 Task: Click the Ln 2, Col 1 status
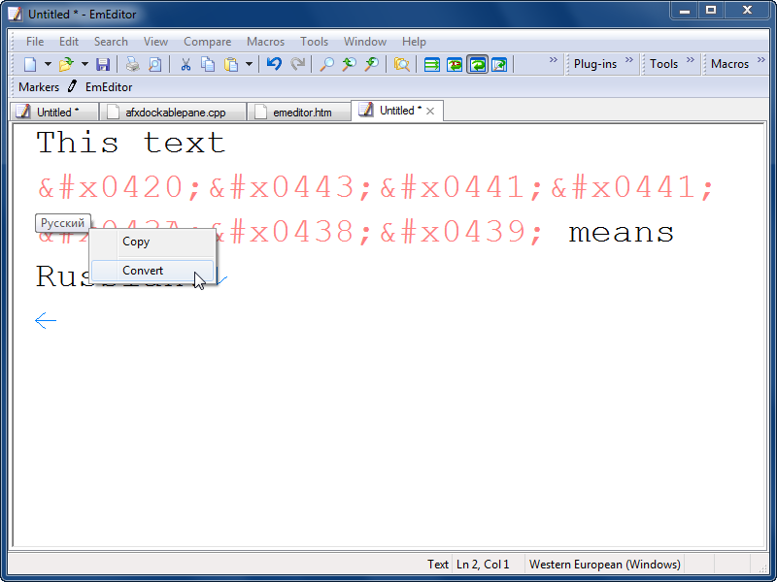(x=483, y=565)
